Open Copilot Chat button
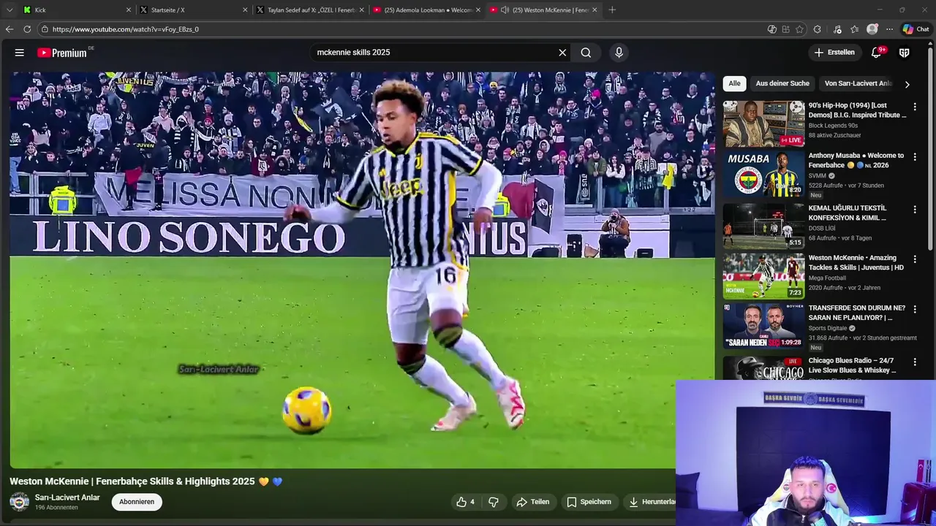The width and height of the screenshot is (936, 526). (x=916, y=29)
